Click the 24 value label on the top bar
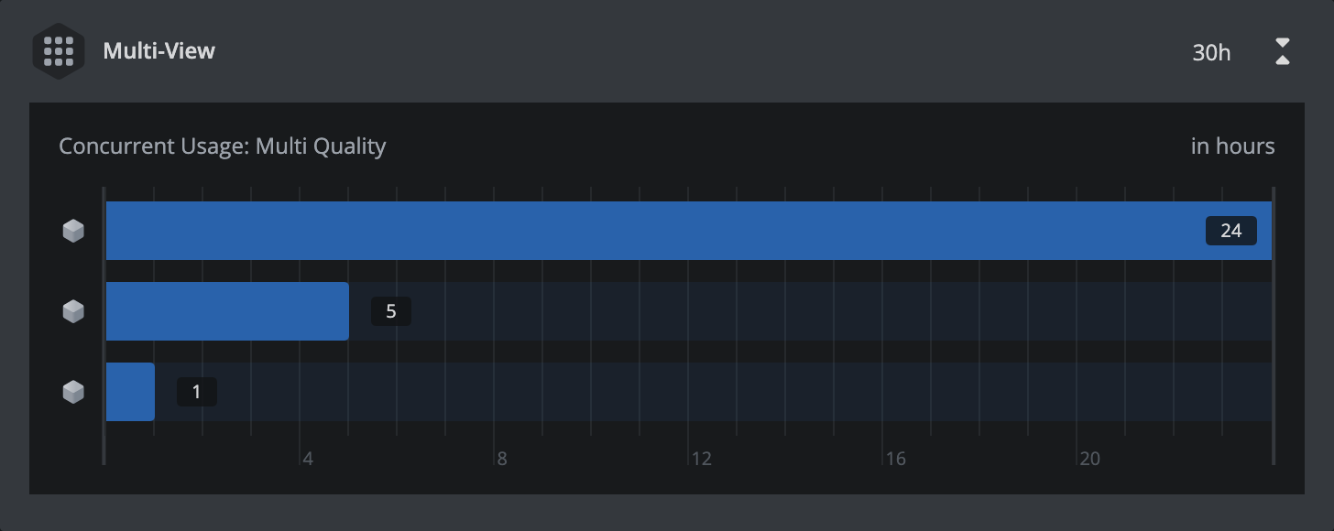Image resolution: width=1334 pixels, height=531 pixels. [x=1231, y=231]
